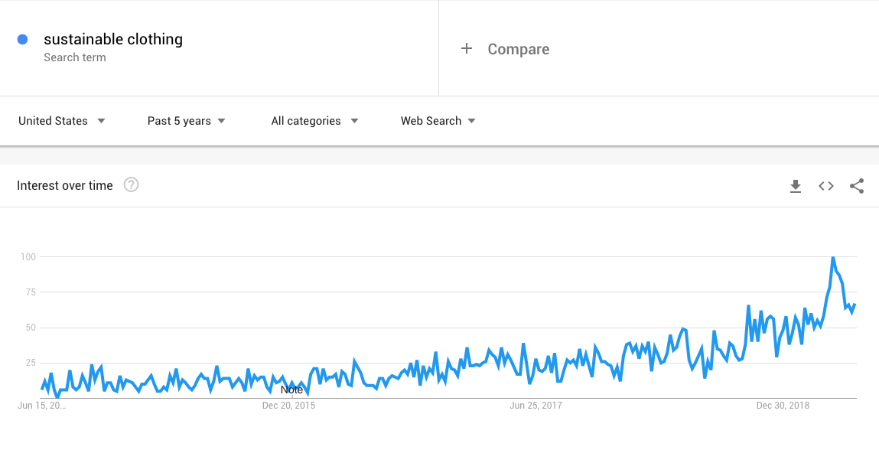Click the blue dot beside sustainable clothing
879x463 pixels.
pos(22,39)
